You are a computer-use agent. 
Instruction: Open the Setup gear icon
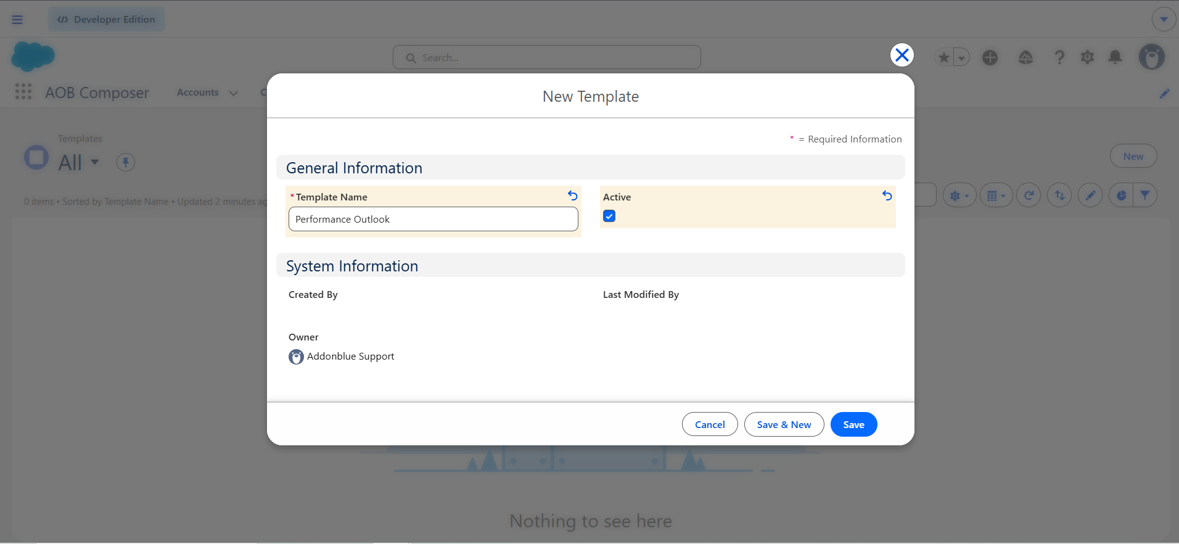coord(1087,57)
